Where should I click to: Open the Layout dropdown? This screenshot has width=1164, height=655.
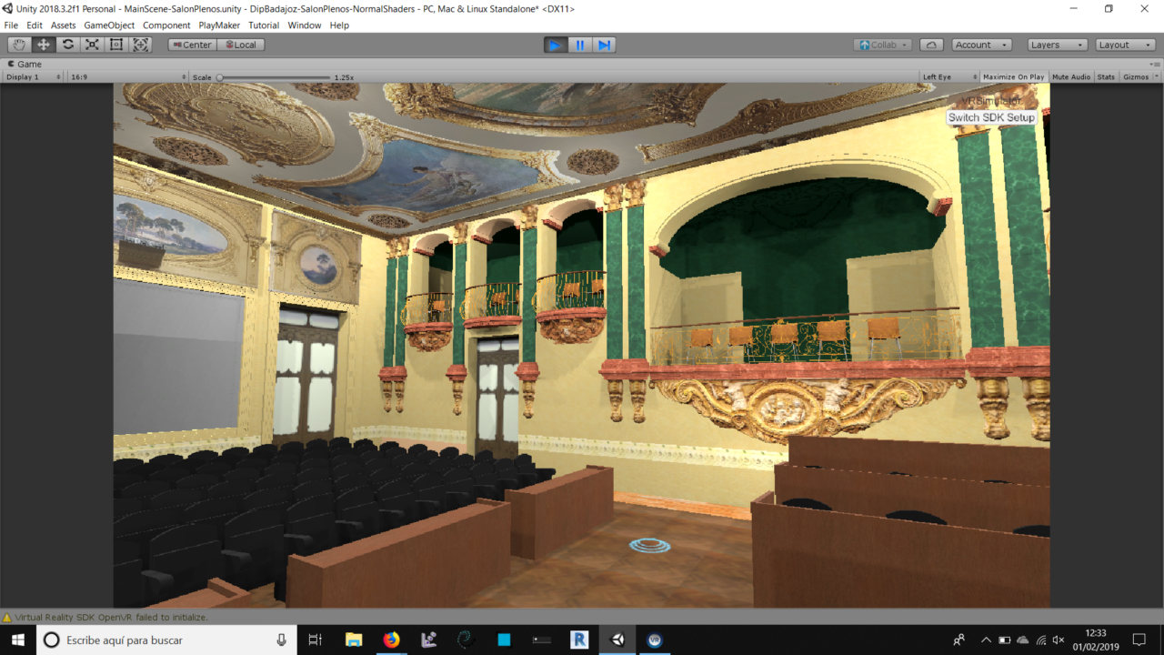1124,45
